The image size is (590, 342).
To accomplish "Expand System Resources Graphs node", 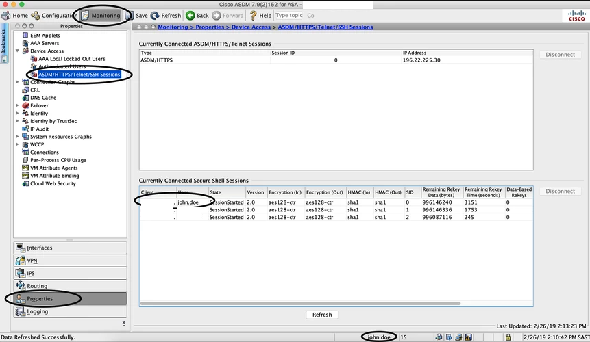I will [x=17, y=137].
